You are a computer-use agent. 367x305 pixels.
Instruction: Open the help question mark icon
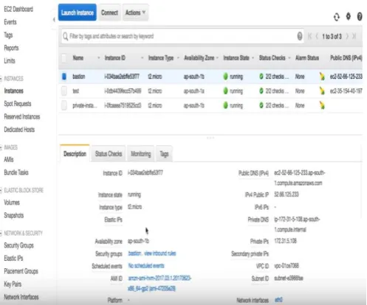[x=360, y=17]
